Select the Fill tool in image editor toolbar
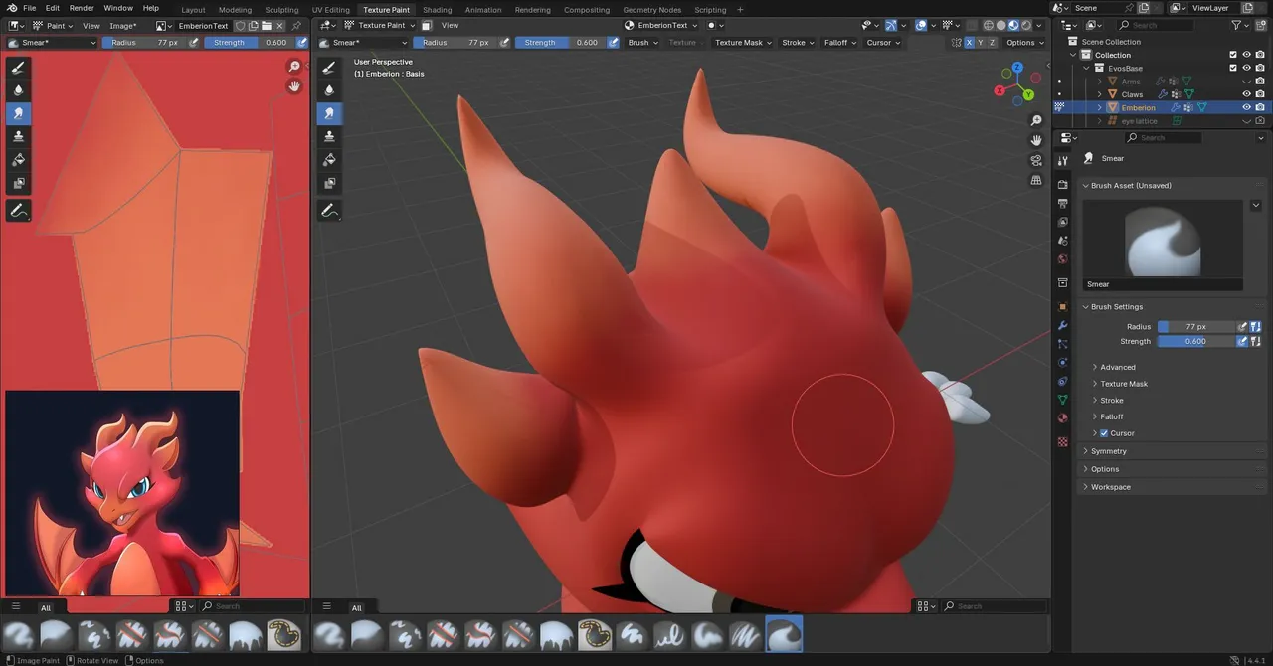 click(18, 159)
